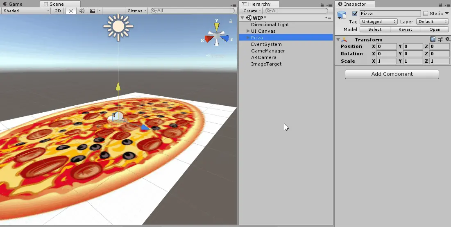Screen dimensions: 451x227
Task: Click the X axis red cone on gizmo
Action: [x=209, y=39]
